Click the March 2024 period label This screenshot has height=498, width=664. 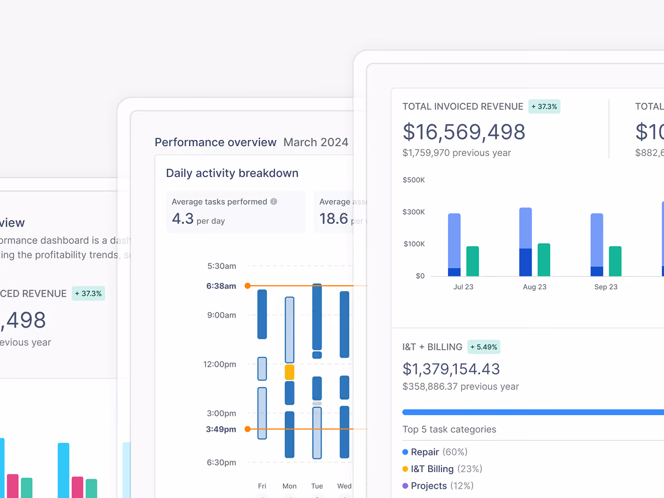(x=316, y=142)
